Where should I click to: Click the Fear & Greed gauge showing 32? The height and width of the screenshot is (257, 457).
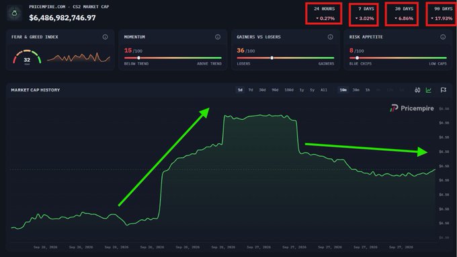tap(27, 57)
